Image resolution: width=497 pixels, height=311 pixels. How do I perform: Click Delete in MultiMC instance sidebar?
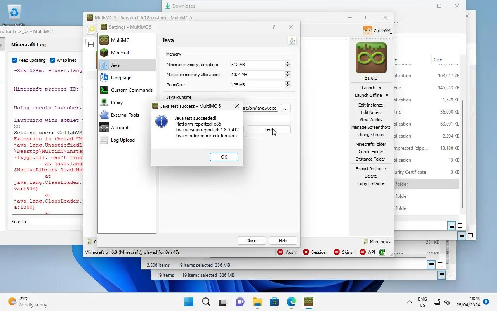click(370, 176)
